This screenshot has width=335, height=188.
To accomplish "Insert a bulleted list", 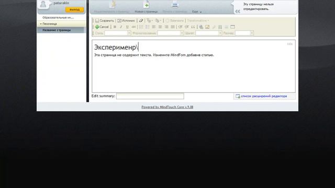I will (148, 27).
